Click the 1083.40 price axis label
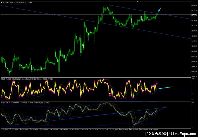Image resolution: width=198 pixels, height=137 pixels. coord(194,71)
